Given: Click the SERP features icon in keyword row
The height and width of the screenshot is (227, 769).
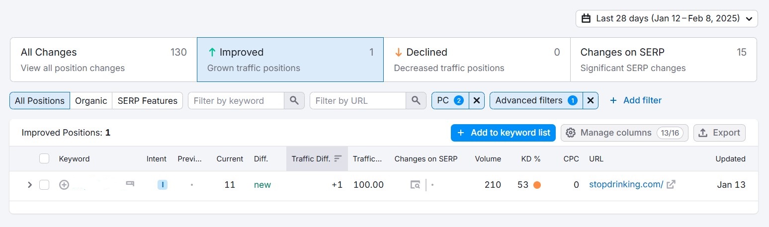Looking at the screenshot, I should point(130,184).
